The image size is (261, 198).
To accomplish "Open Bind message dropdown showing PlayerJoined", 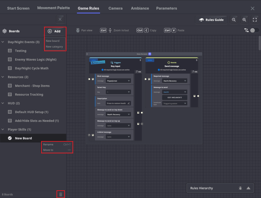I will click(x=118, y=81).
